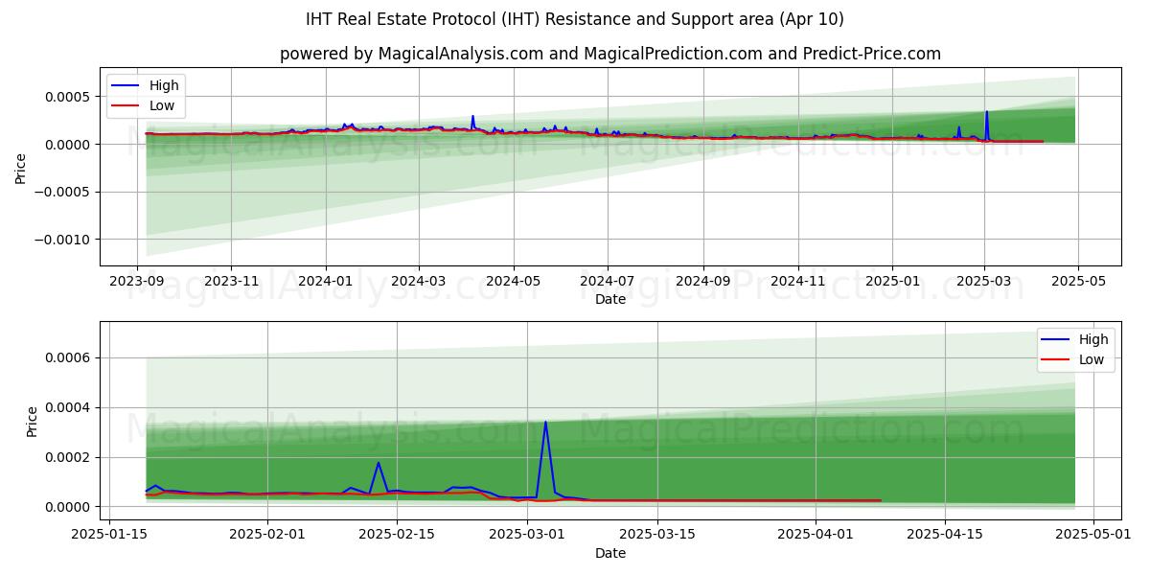
Task: Click the 2025-01 x-axis tick label
Action: (892, 281)
